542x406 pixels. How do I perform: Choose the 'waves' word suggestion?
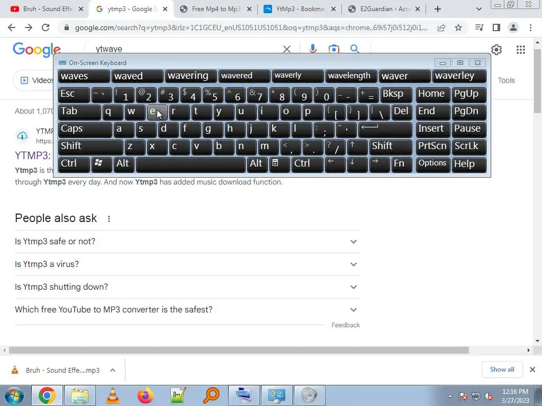(84, 76)
